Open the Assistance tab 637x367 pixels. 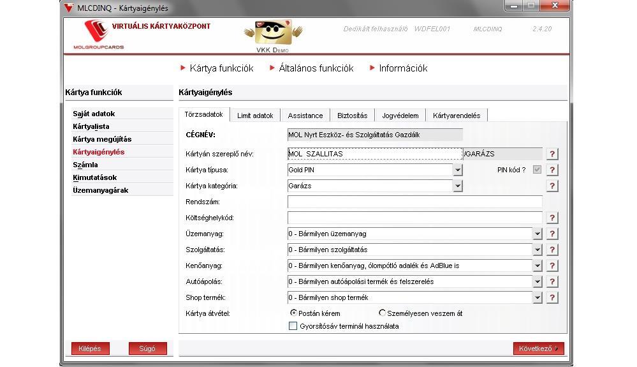(x=305, y=116)
